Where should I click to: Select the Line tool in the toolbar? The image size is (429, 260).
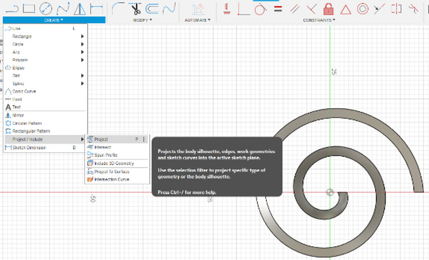point(12,9)
